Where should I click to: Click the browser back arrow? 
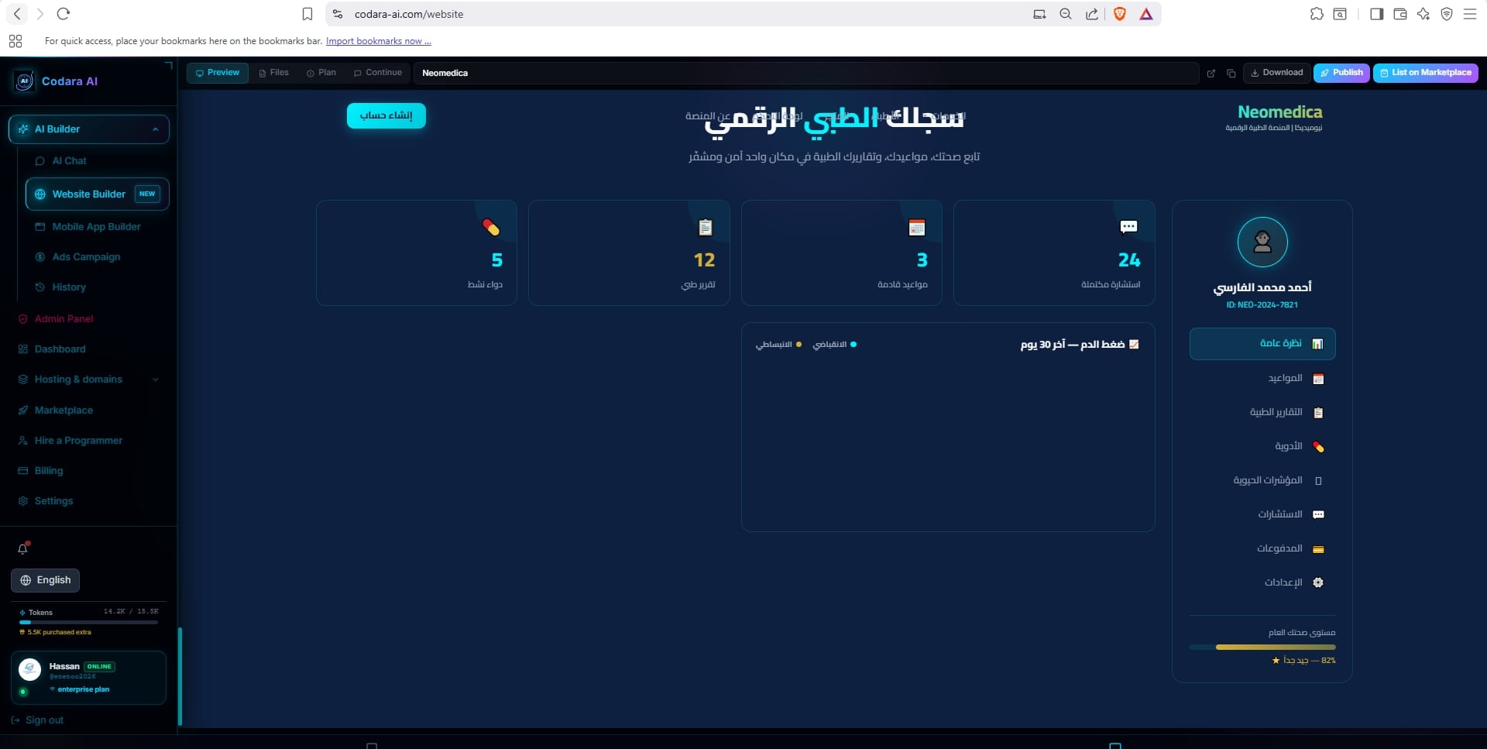(17, 14)
